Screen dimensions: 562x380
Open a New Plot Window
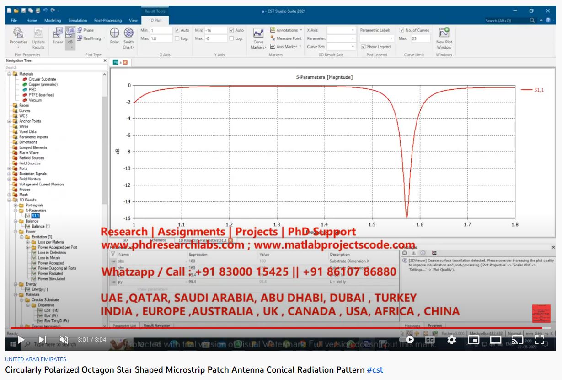point(444,38)
